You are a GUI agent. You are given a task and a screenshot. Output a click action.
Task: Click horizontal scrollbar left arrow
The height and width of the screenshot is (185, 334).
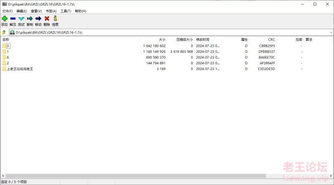point(3,176)
